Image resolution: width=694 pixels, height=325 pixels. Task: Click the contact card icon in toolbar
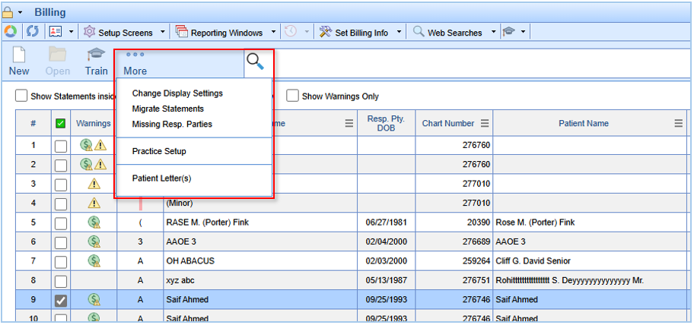pos(55,32)
